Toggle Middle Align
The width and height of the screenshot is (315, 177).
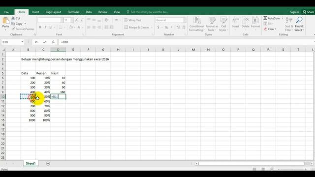94,20
